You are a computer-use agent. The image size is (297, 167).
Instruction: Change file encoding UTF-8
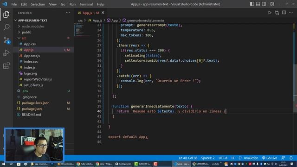click(223, 158)
